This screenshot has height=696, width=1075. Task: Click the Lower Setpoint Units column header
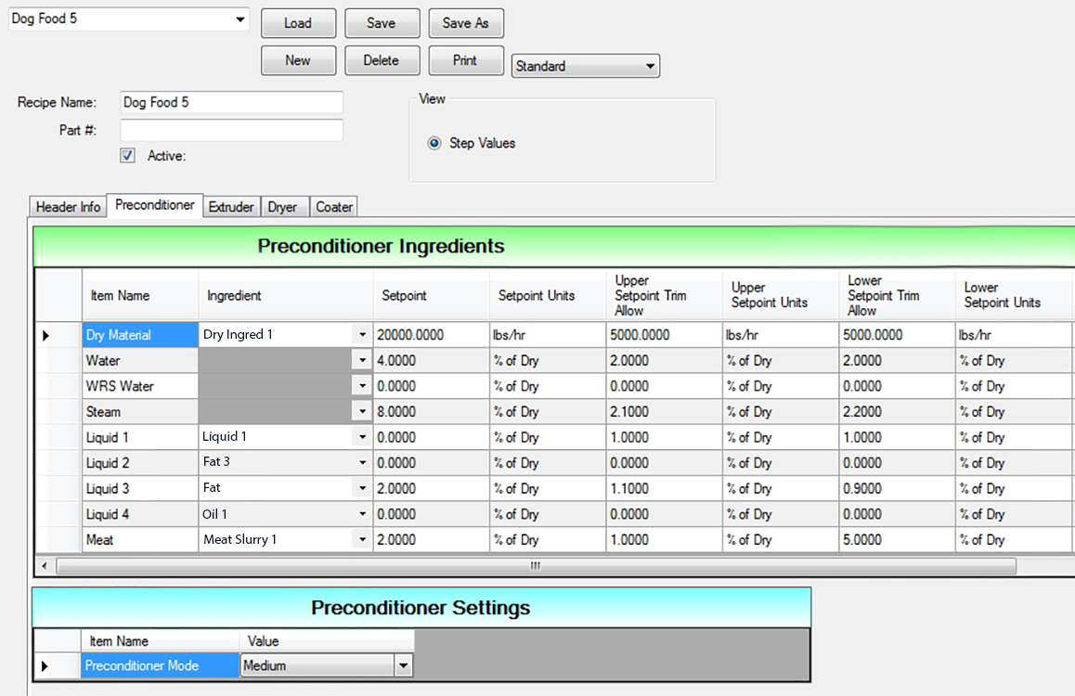click(x=1014, y=295)
